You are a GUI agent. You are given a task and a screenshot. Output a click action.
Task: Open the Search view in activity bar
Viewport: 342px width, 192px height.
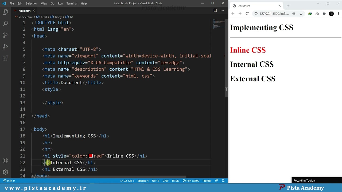coord(5,23)
